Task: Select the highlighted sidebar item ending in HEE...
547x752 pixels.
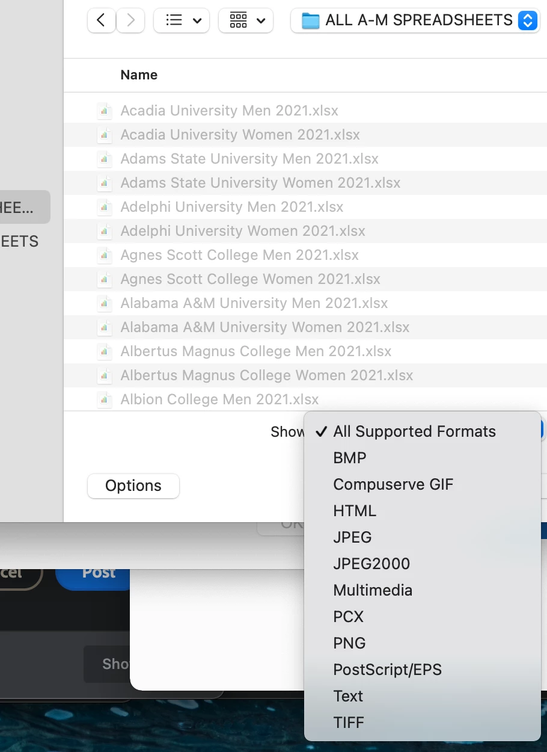Action: (24, 208)
